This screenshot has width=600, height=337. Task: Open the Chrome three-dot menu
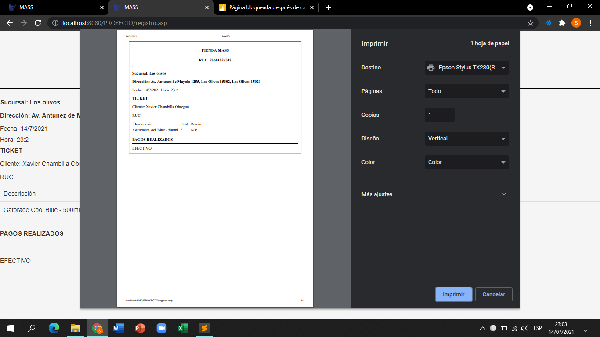(590, 23)
